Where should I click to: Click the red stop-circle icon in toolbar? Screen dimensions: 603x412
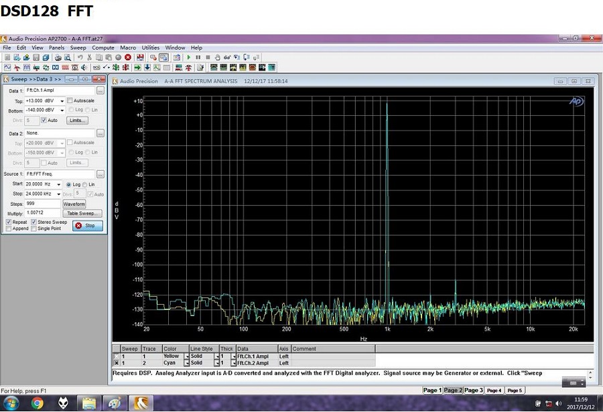127,58
